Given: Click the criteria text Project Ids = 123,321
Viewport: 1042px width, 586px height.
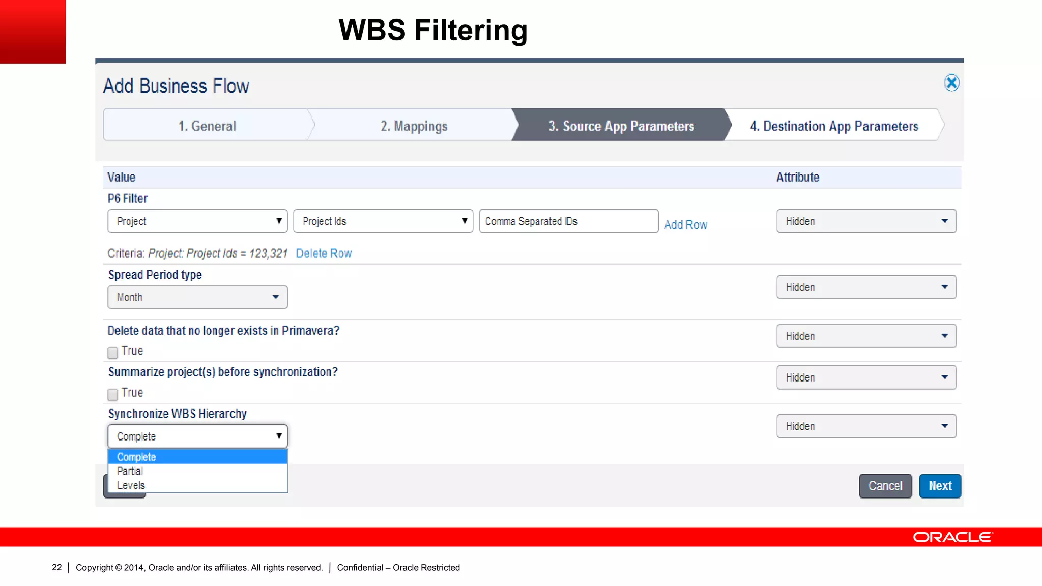Looking at the screenshot, I should [x=237, y=253].
